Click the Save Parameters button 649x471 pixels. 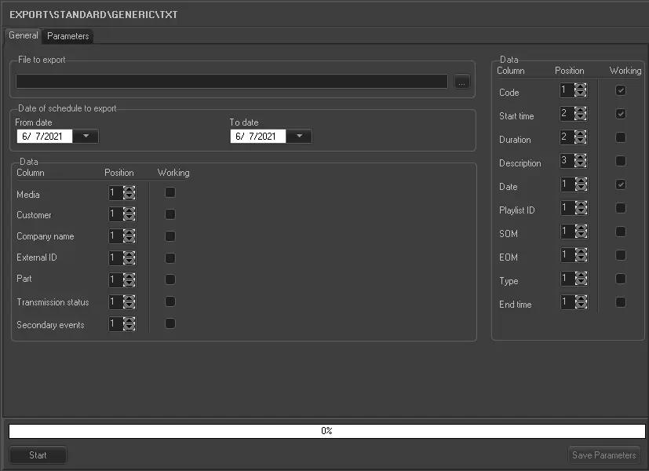pyautogui.click(x=604, y=455)
